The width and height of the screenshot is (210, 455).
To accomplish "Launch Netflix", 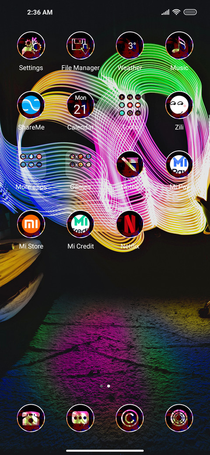I will (129, 224).
